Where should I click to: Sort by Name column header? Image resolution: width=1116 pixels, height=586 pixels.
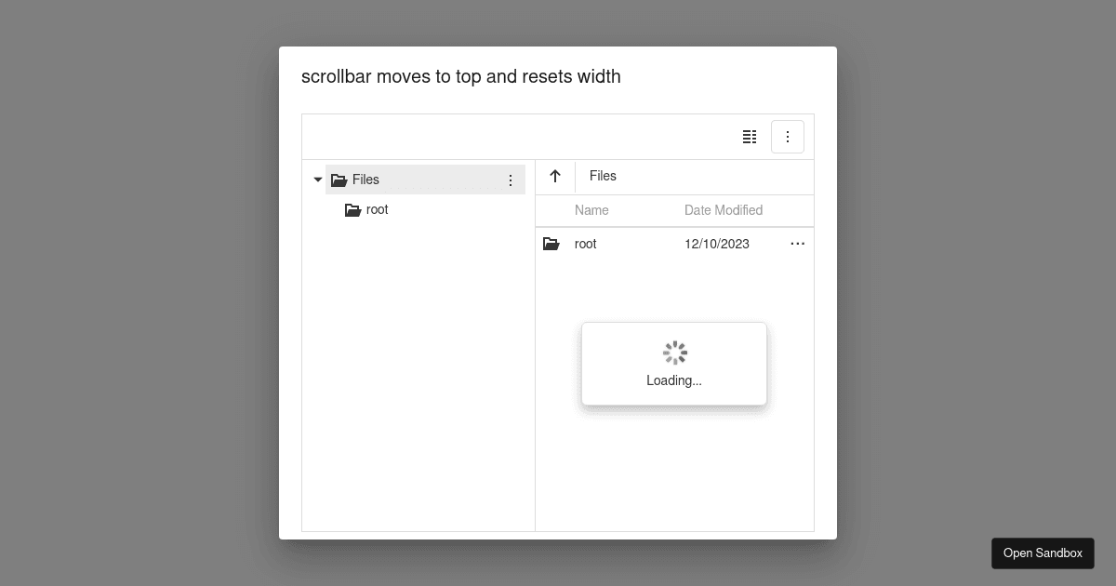coord(591,210)
